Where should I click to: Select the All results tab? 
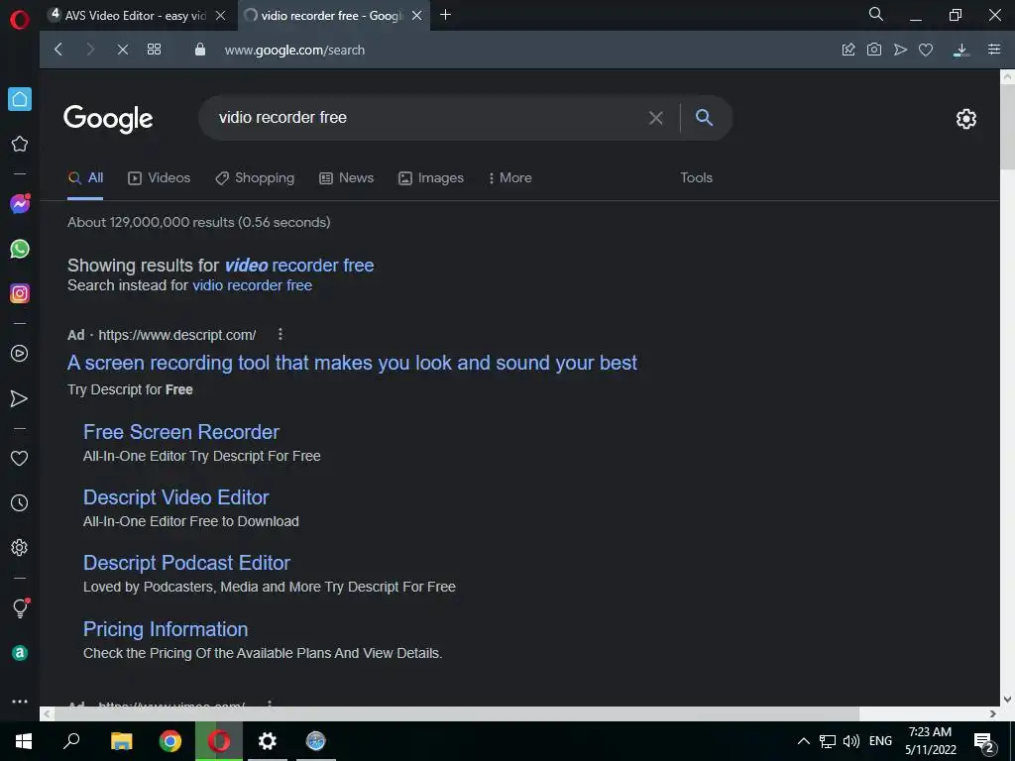coord(85,178)
